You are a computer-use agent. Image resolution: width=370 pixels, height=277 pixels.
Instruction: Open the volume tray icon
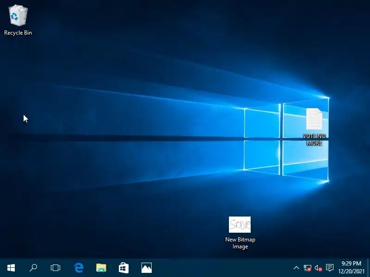click(318, 268)
